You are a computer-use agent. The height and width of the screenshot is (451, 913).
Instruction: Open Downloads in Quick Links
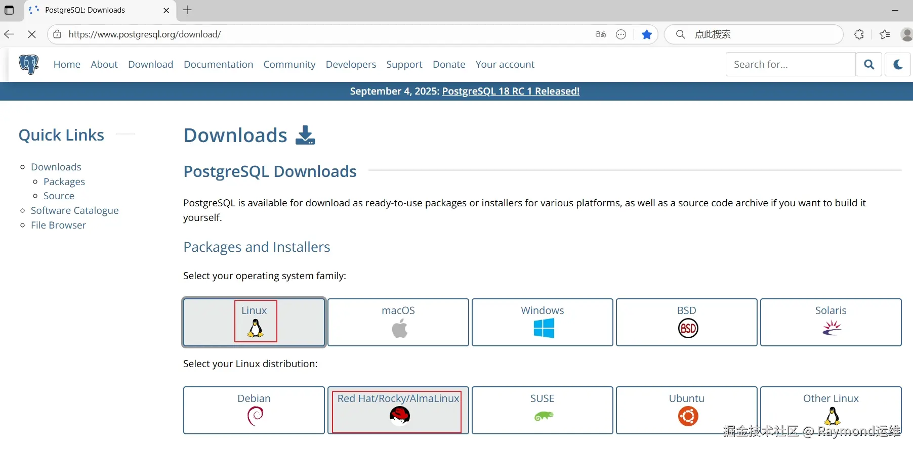(56, 167)
